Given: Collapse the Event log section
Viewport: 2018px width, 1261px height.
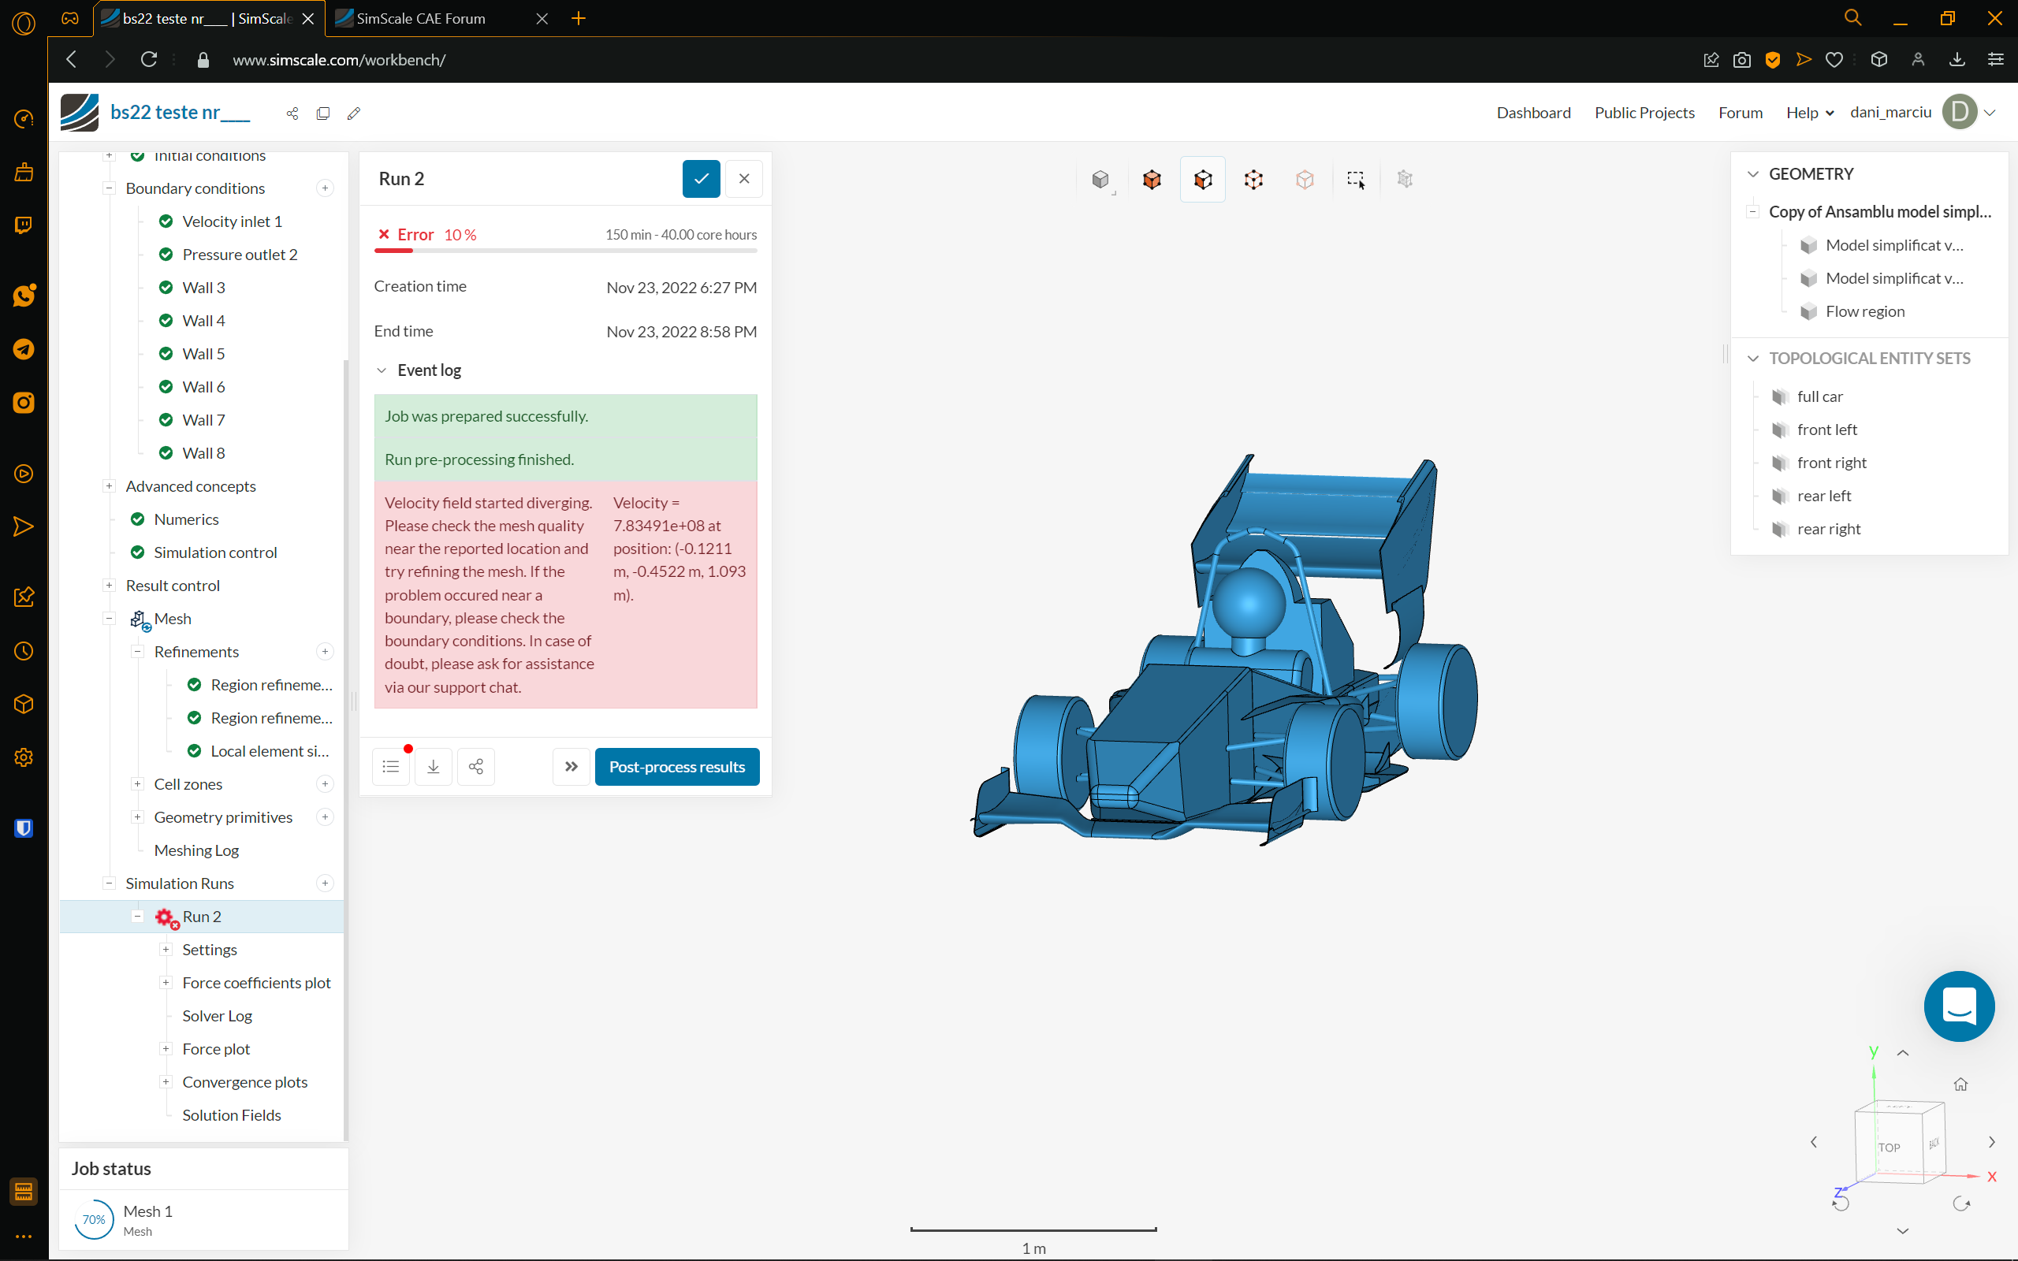Looking at the screenshot, I should (382, 370).
